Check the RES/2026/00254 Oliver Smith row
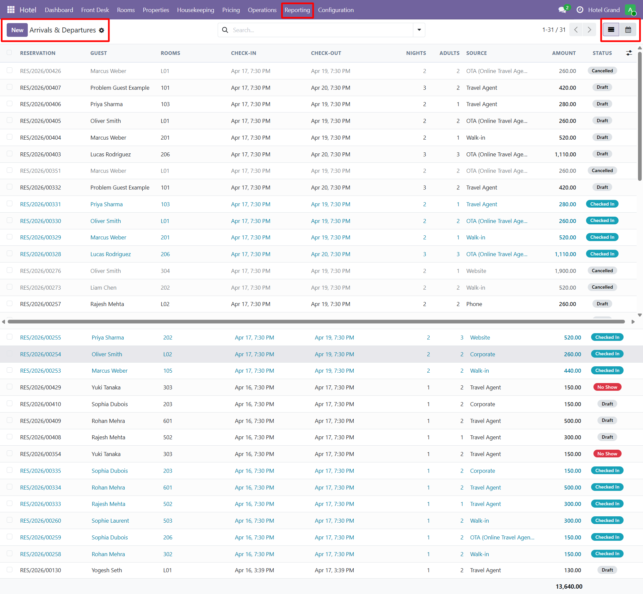This screenshot has height=594, width=643. tap(9, 354)
